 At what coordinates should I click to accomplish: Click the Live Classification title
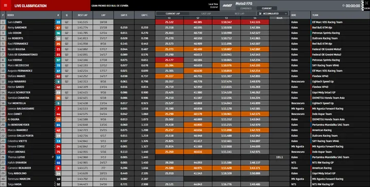click(x=30, y=6)
